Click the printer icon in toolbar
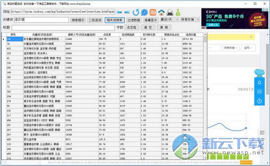270x166 pixels. pos(170,13)
